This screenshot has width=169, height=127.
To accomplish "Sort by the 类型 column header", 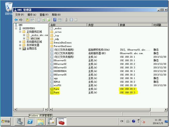I will point(103,25).
